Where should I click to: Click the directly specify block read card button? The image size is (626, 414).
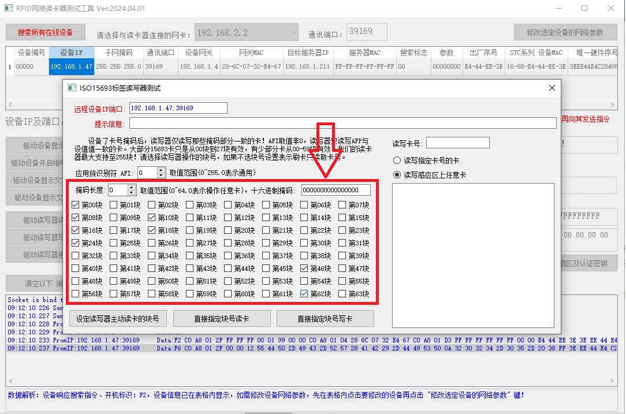[222, 319]
